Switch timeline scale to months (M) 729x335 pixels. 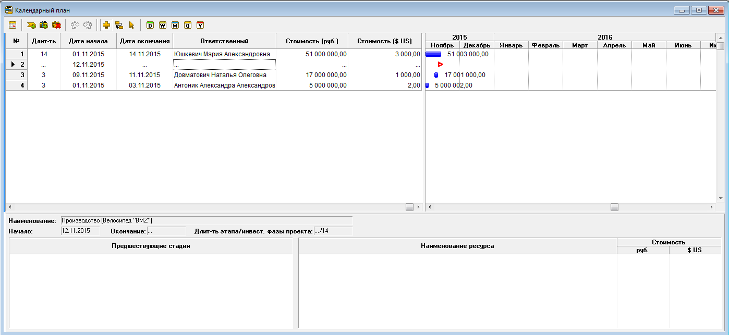[175, 24]
